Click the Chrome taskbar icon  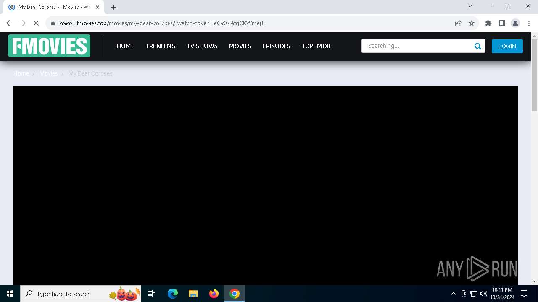(235, 294)
